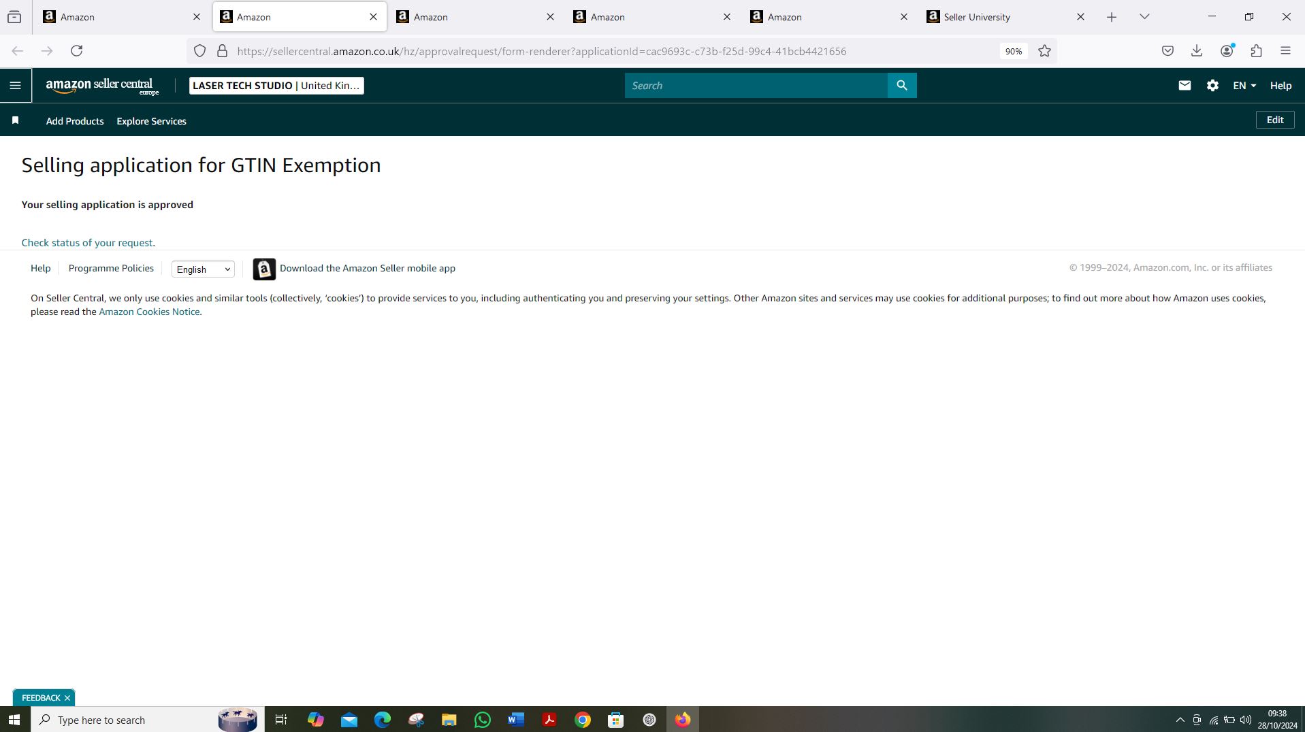Open the LASER TECH STUDIO account switcher
Viewport: 1305px width, 732px height.
(x=276, y=86)
